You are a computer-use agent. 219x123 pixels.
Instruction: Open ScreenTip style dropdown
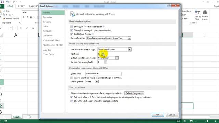(129, 38)
